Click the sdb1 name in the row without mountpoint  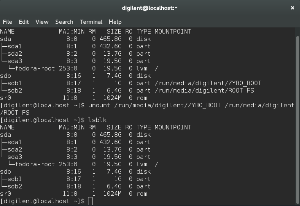tap(15, 179)
